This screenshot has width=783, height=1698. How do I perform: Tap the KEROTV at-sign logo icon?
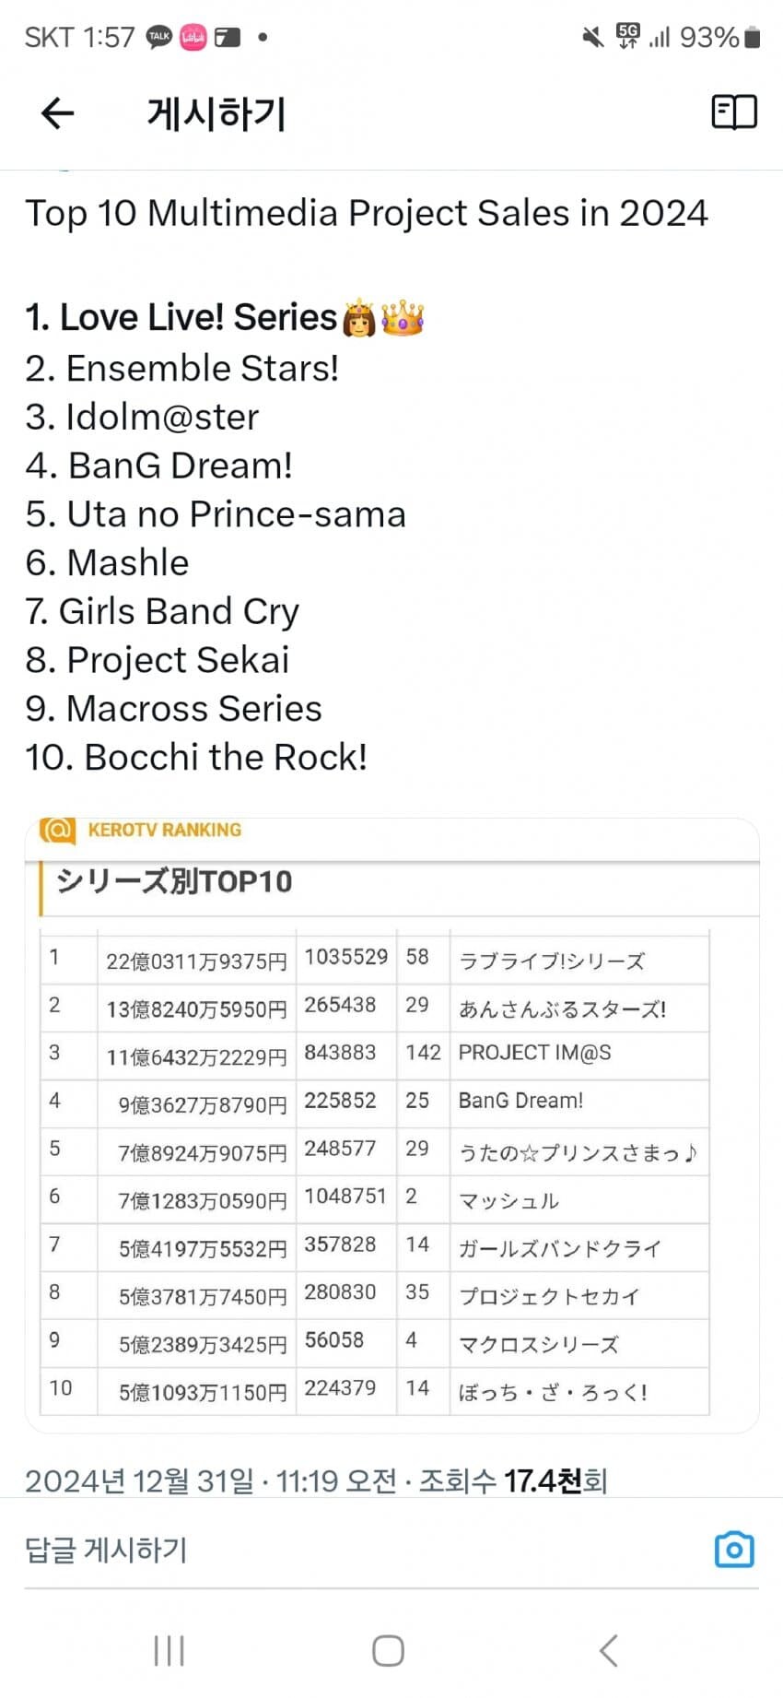point(57,830)
